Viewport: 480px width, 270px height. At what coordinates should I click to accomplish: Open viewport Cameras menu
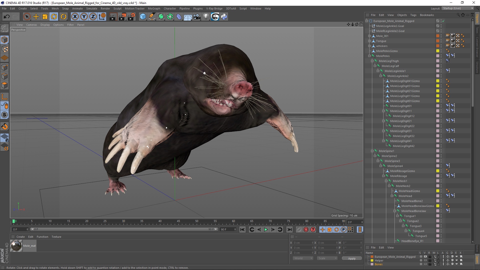[31, 25]
